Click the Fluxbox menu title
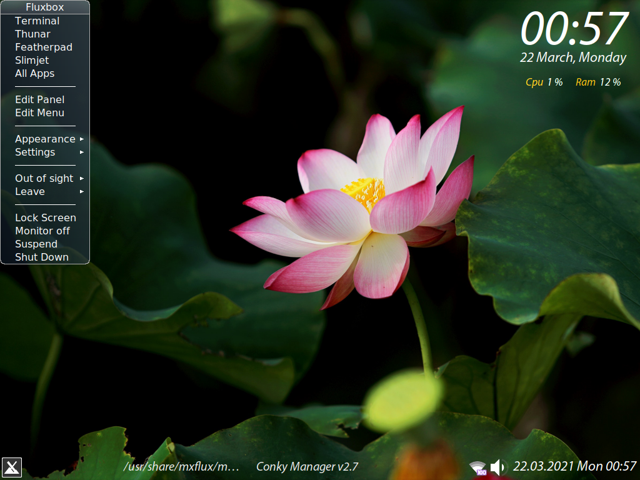 (x=45, y=7)
